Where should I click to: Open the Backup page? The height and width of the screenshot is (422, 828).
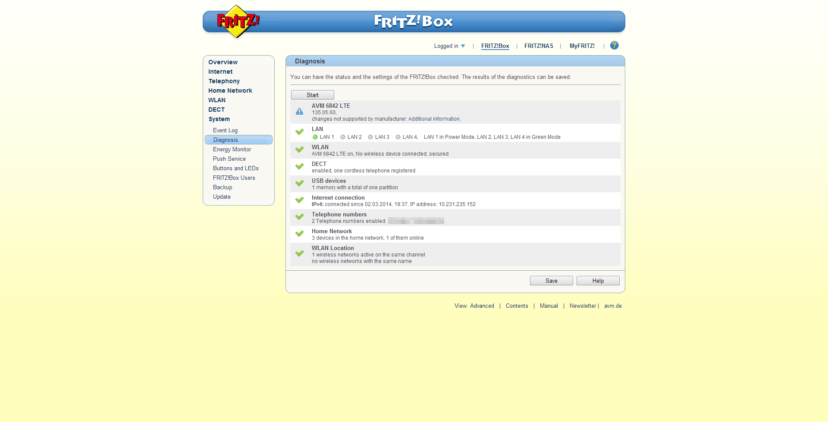223,188
